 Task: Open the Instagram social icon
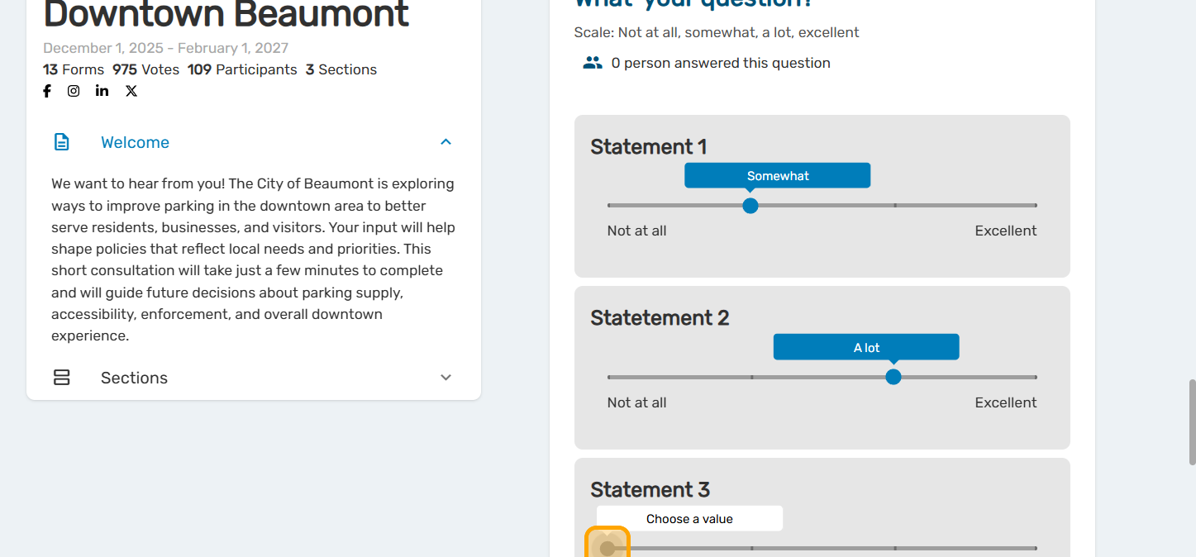click(74, 91)
